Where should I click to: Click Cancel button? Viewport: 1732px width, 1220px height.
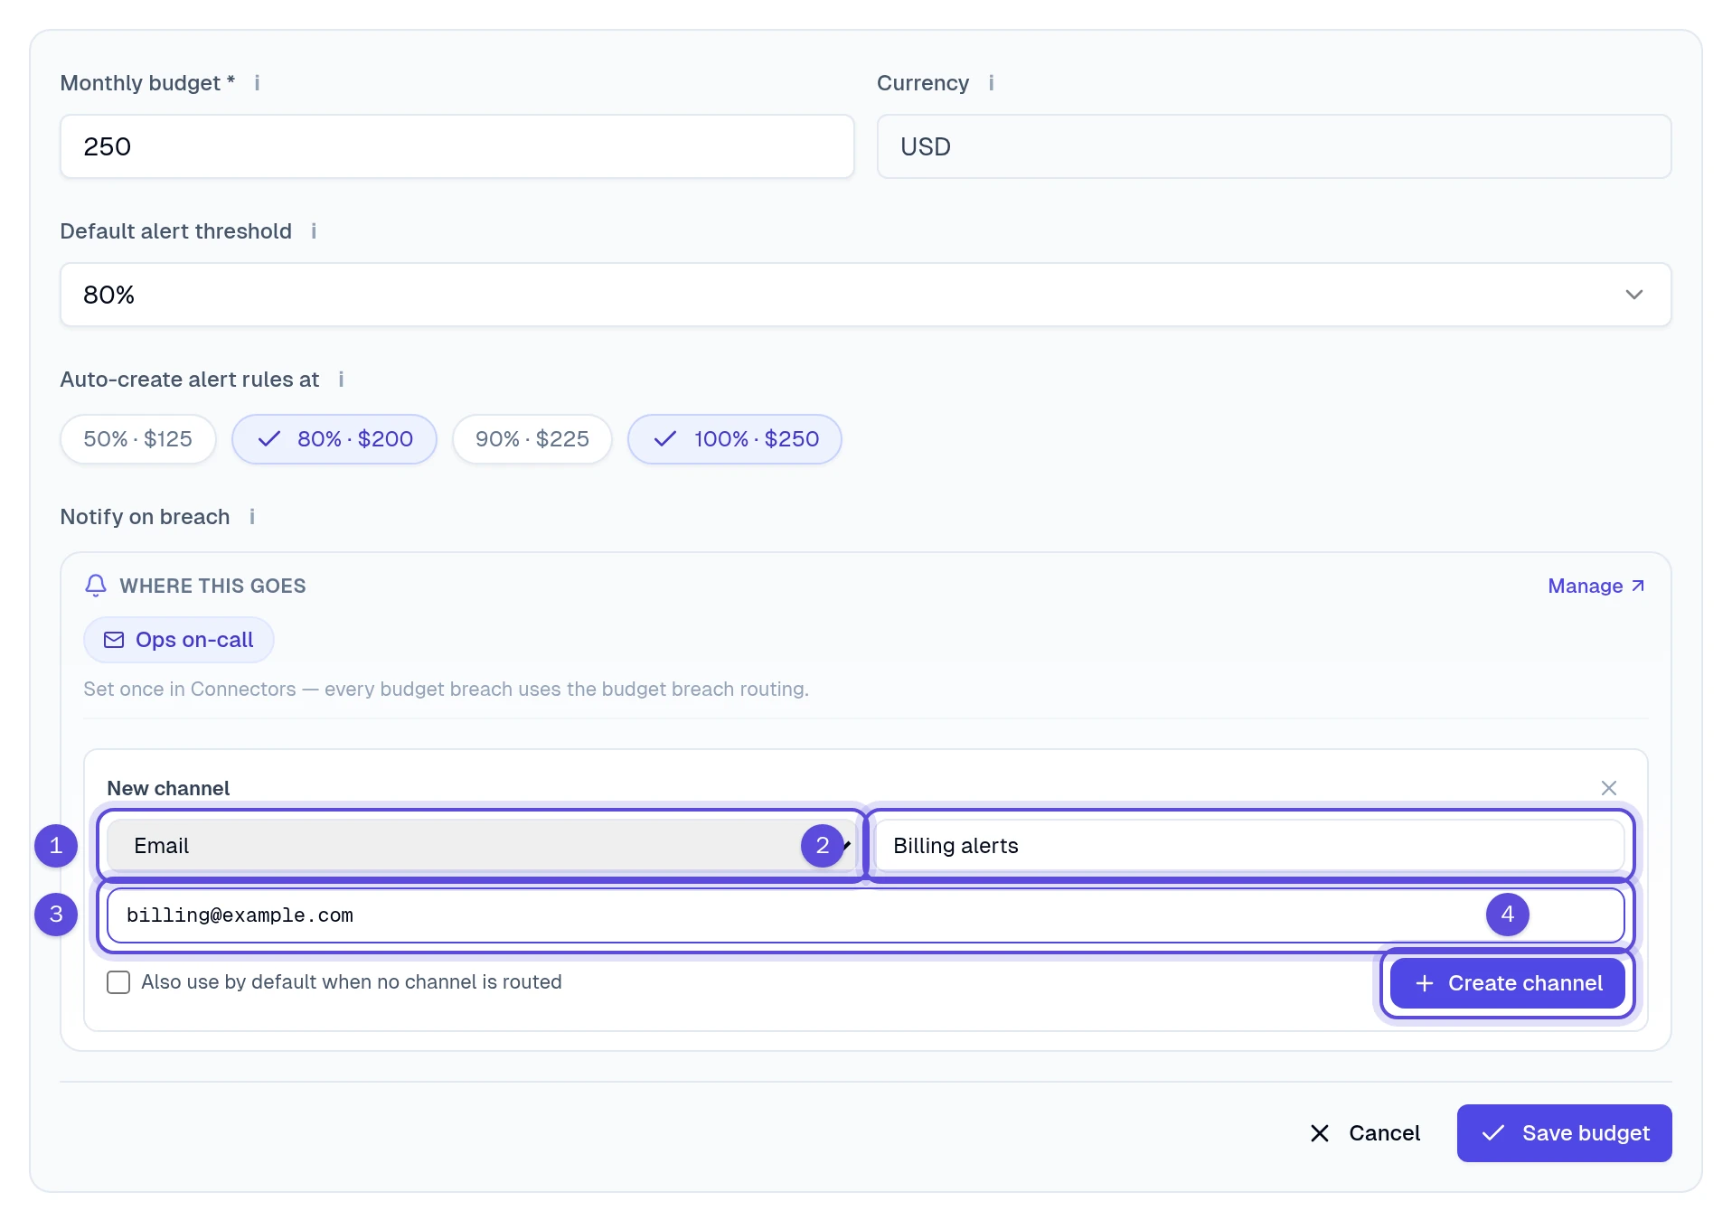coord(1365,1133)
